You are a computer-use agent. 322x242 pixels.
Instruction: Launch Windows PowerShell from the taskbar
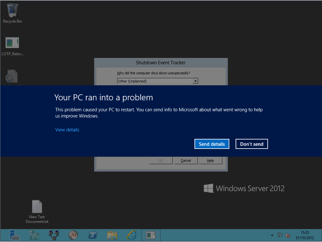pos(92,235)
